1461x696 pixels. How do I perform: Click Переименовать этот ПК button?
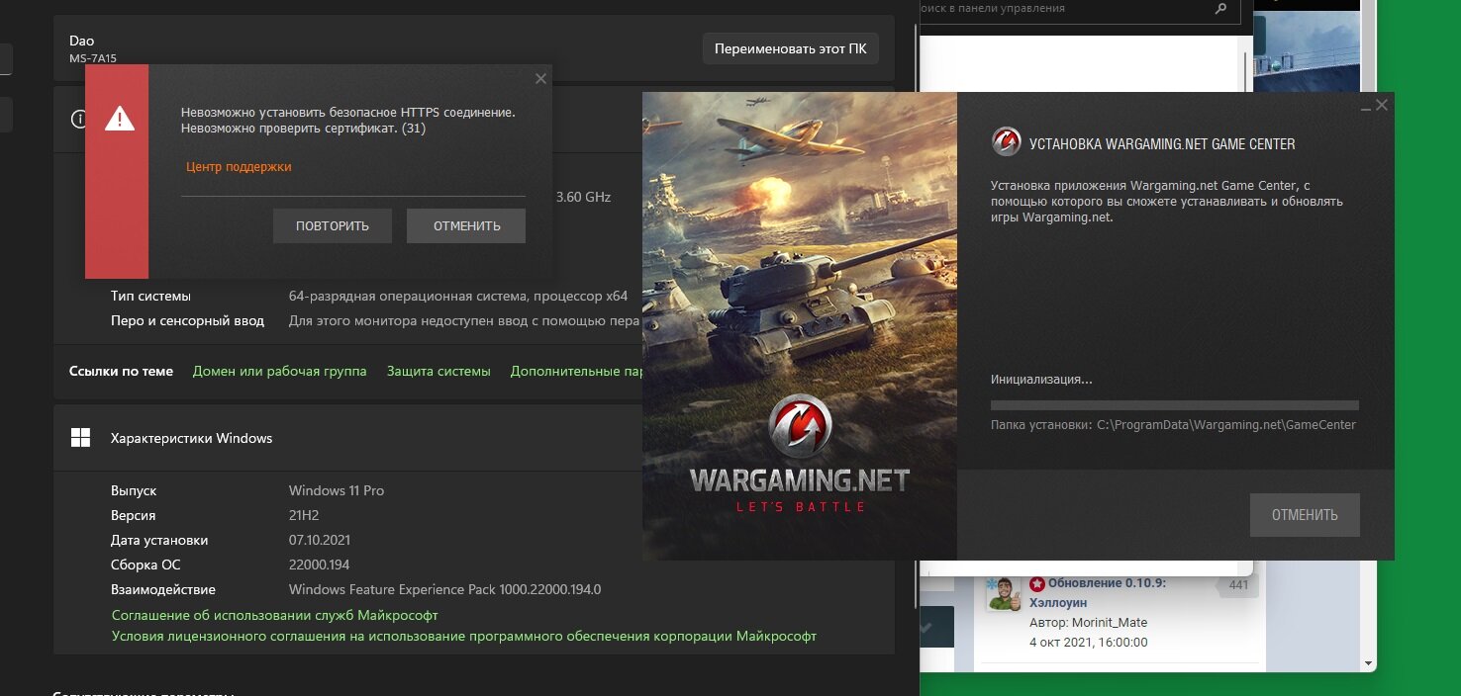[791, 48]
